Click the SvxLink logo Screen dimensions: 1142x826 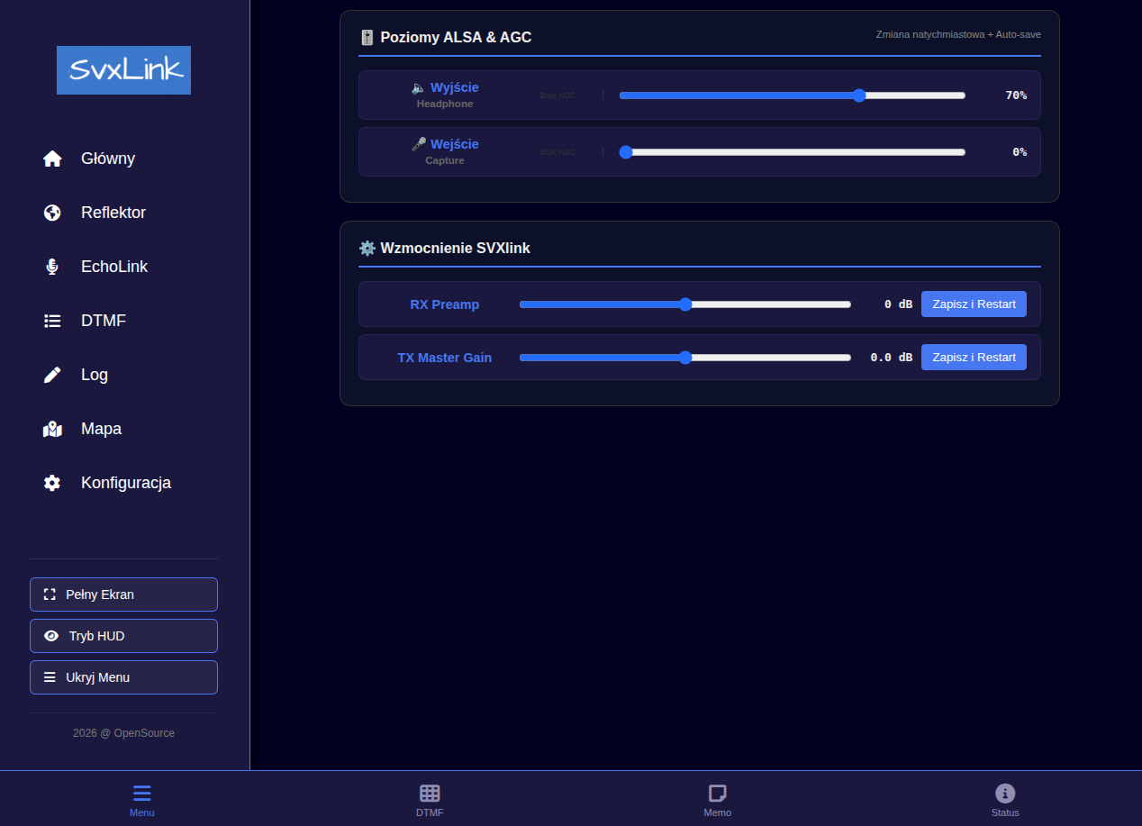tap(123, 70)
